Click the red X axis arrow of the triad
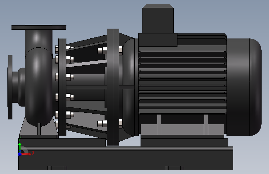 pos(26,154)
